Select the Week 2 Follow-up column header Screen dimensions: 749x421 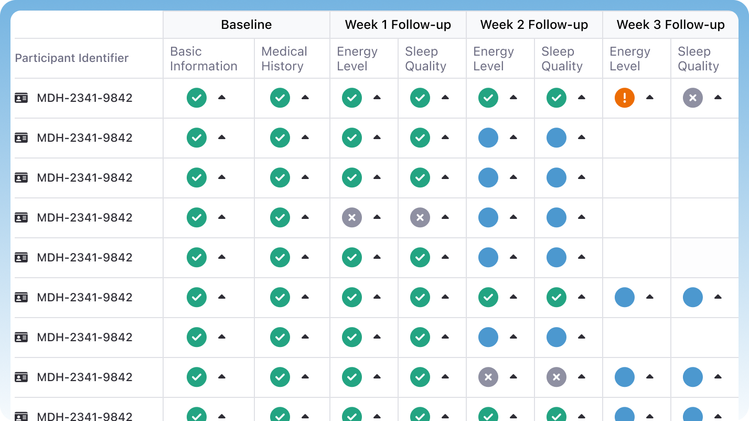point(533,24)
